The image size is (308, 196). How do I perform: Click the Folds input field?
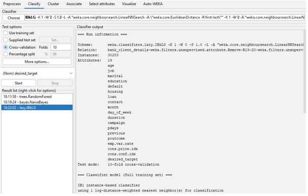pos(61,47)
